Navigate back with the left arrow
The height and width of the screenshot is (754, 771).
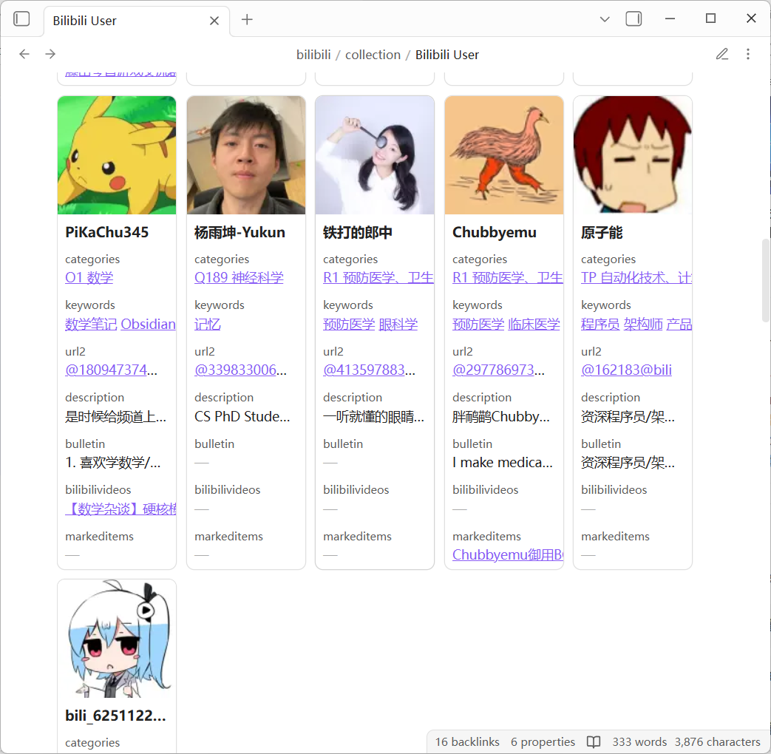point(24,54)
